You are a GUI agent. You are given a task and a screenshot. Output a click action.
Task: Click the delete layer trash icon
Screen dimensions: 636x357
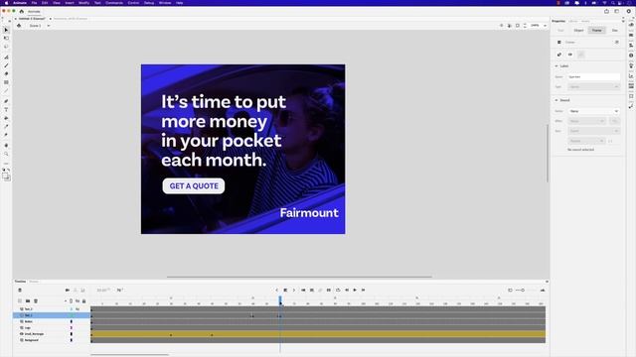point(36,301)
